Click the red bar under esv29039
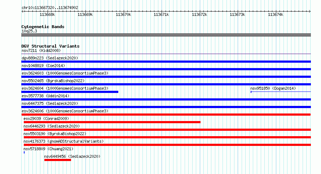The width and height of the screenshot is (321, 174). 112,122
